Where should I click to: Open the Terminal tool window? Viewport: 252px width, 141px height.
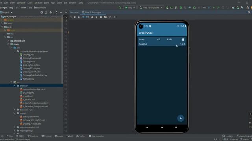[46, 136]
